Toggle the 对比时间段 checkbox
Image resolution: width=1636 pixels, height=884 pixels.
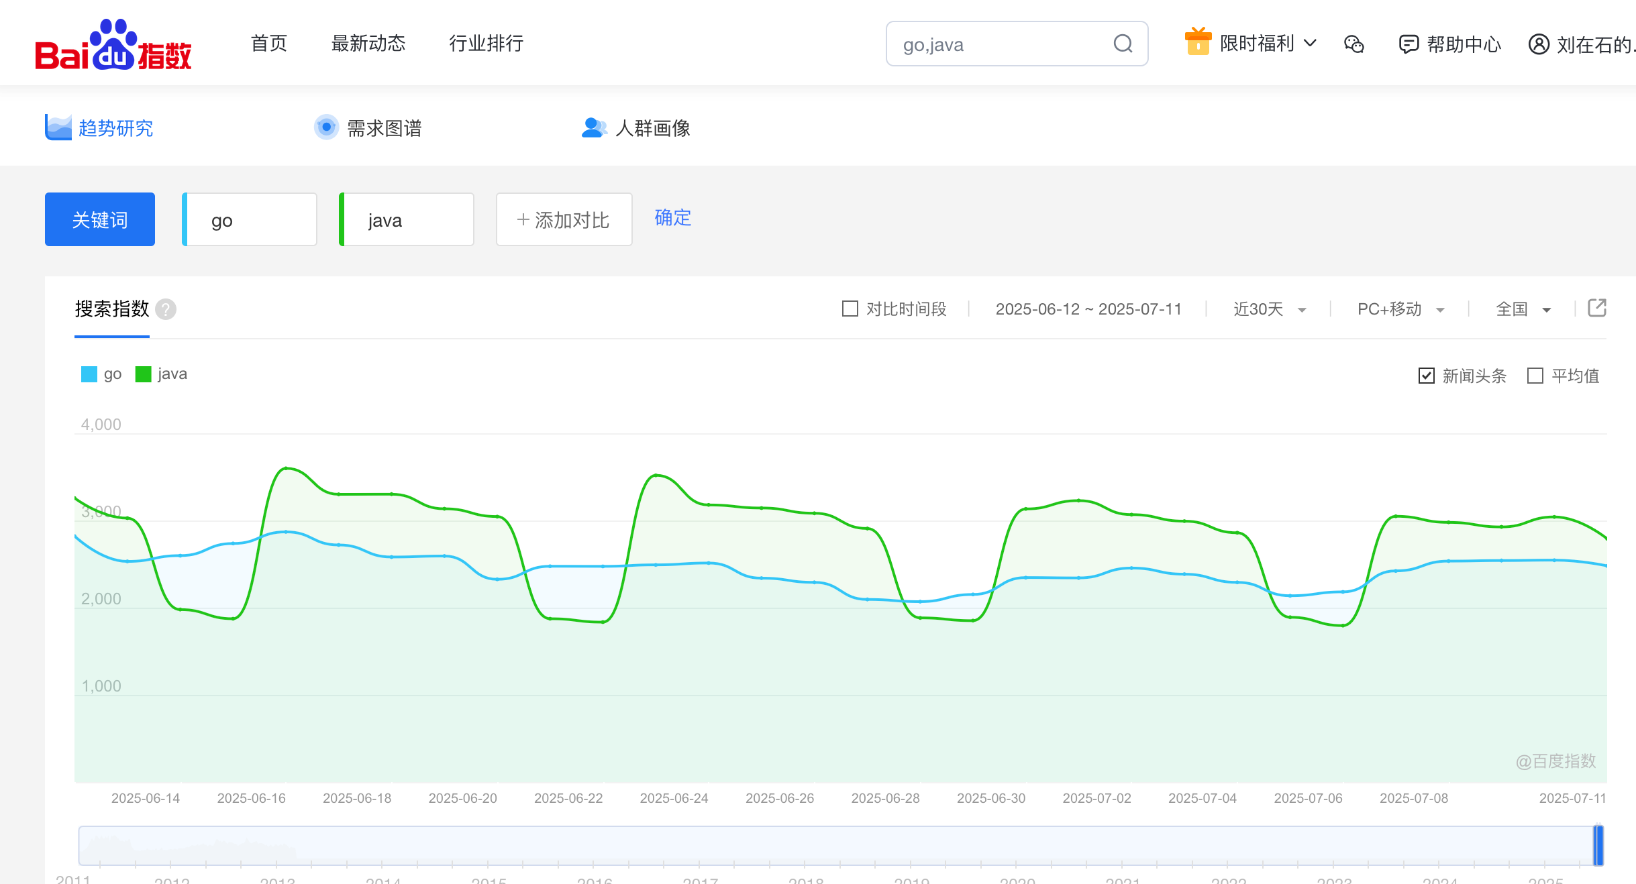850,309
